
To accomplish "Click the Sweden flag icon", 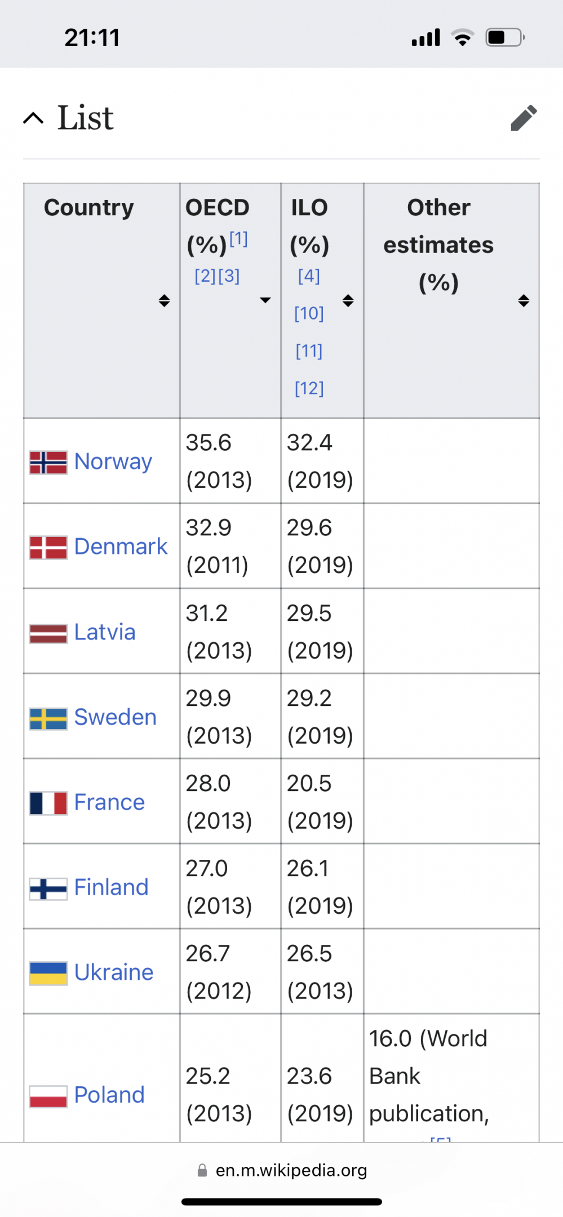I will click(48, 718).
